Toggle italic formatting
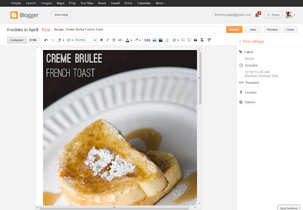The height and width of the screenshot is (210, 303). click(107, 40)
